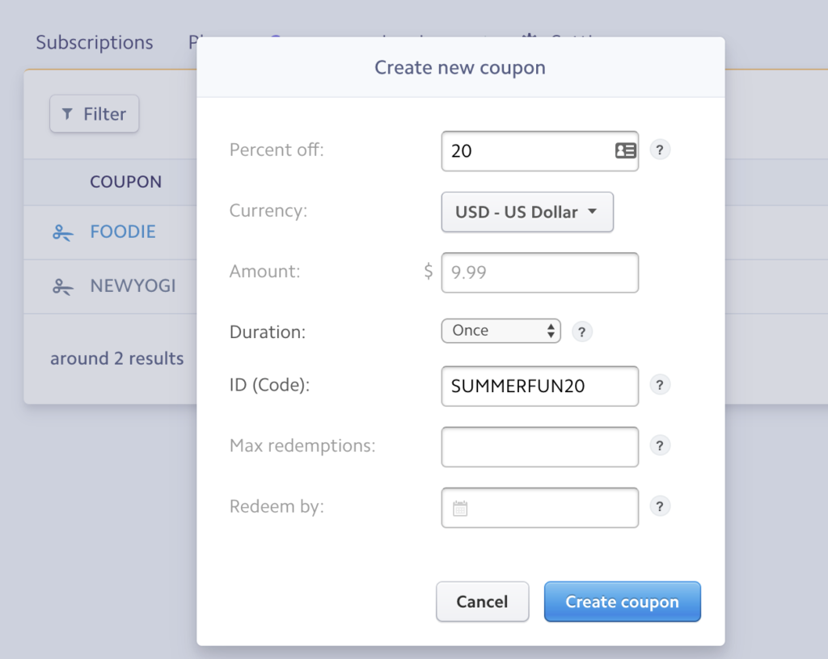This screenshot has height=659, width=828.
Task: Click the Max redemptions help icon
Action: coord(660,446)
